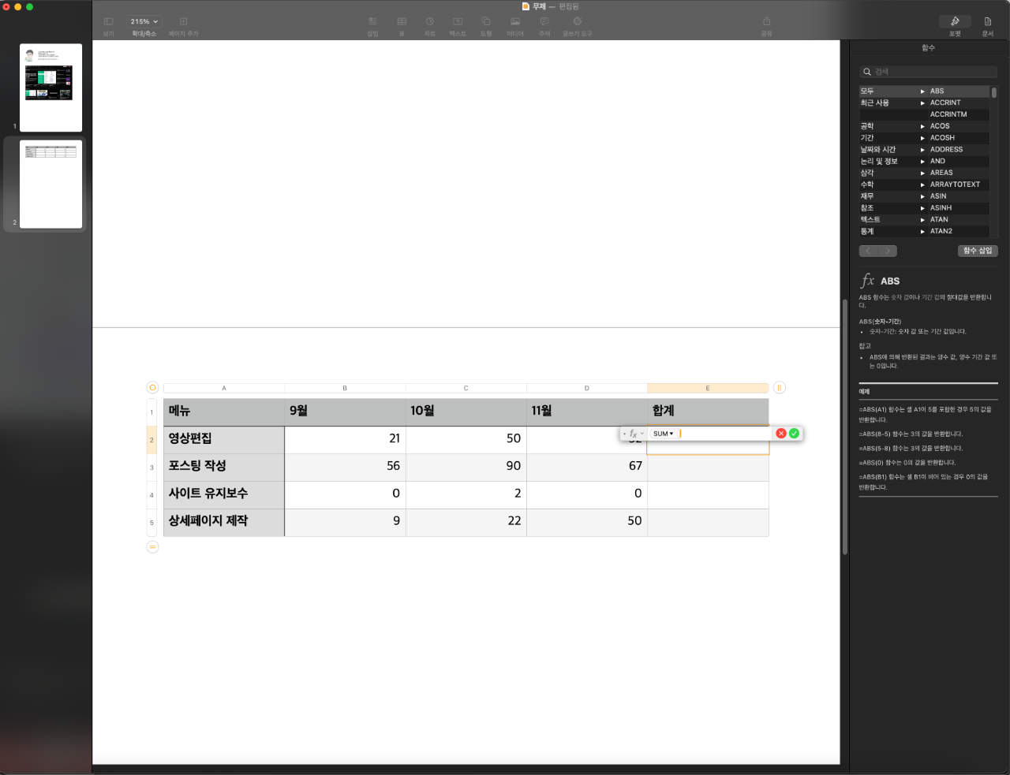Click the Table icon in the toolbar
Image resolution: width=1010 pixels, height=775 pixels.
tap(402, 22)
